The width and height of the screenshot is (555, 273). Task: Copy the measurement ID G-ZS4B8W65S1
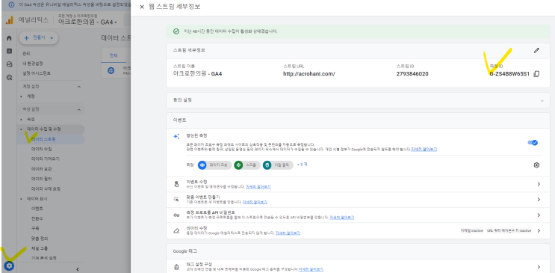pyautogui.click(x=536, y=74)
